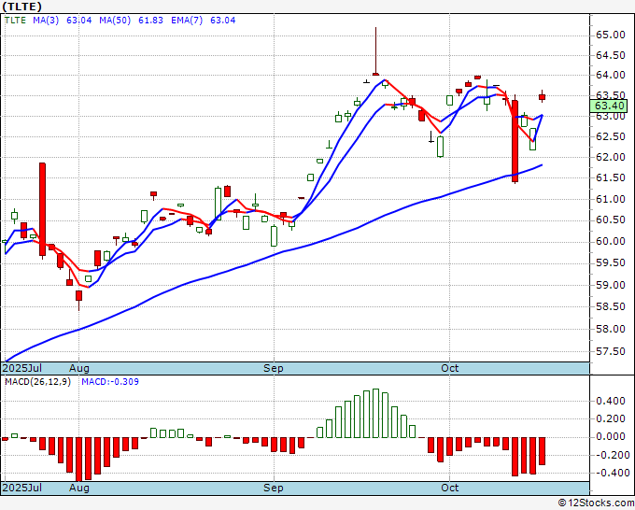Click the long-wick candle at the September high
635x510 pixels.
click(x=375, y=51)
